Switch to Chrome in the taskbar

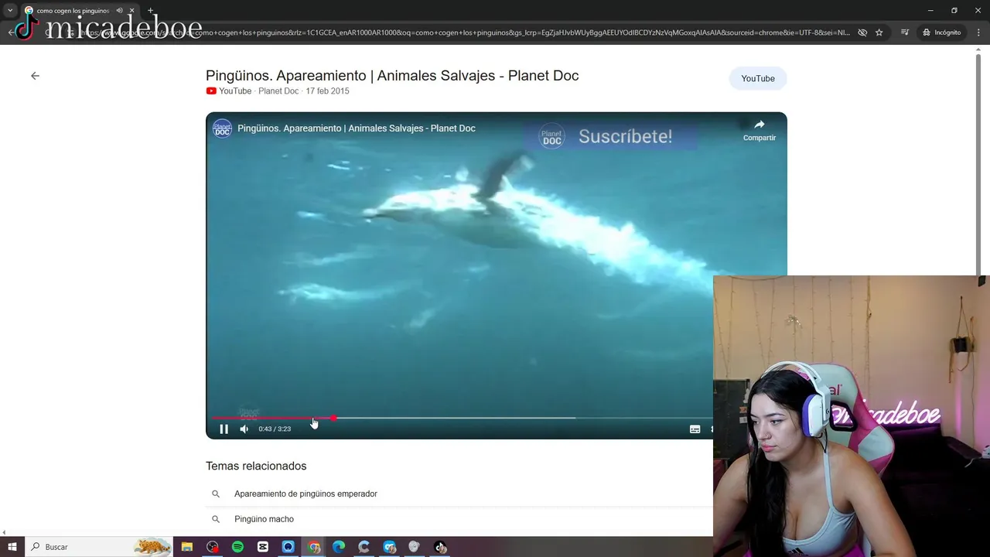[x=314, y=547]
